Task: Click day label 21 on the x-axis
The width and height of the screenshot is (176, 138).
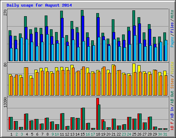Action: (x=113, y=134)
